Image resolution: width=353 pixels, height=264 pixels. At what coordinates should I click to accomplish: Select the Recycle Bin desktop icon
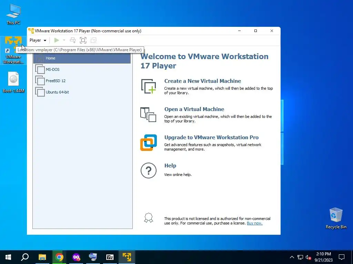tap(336, 218)
